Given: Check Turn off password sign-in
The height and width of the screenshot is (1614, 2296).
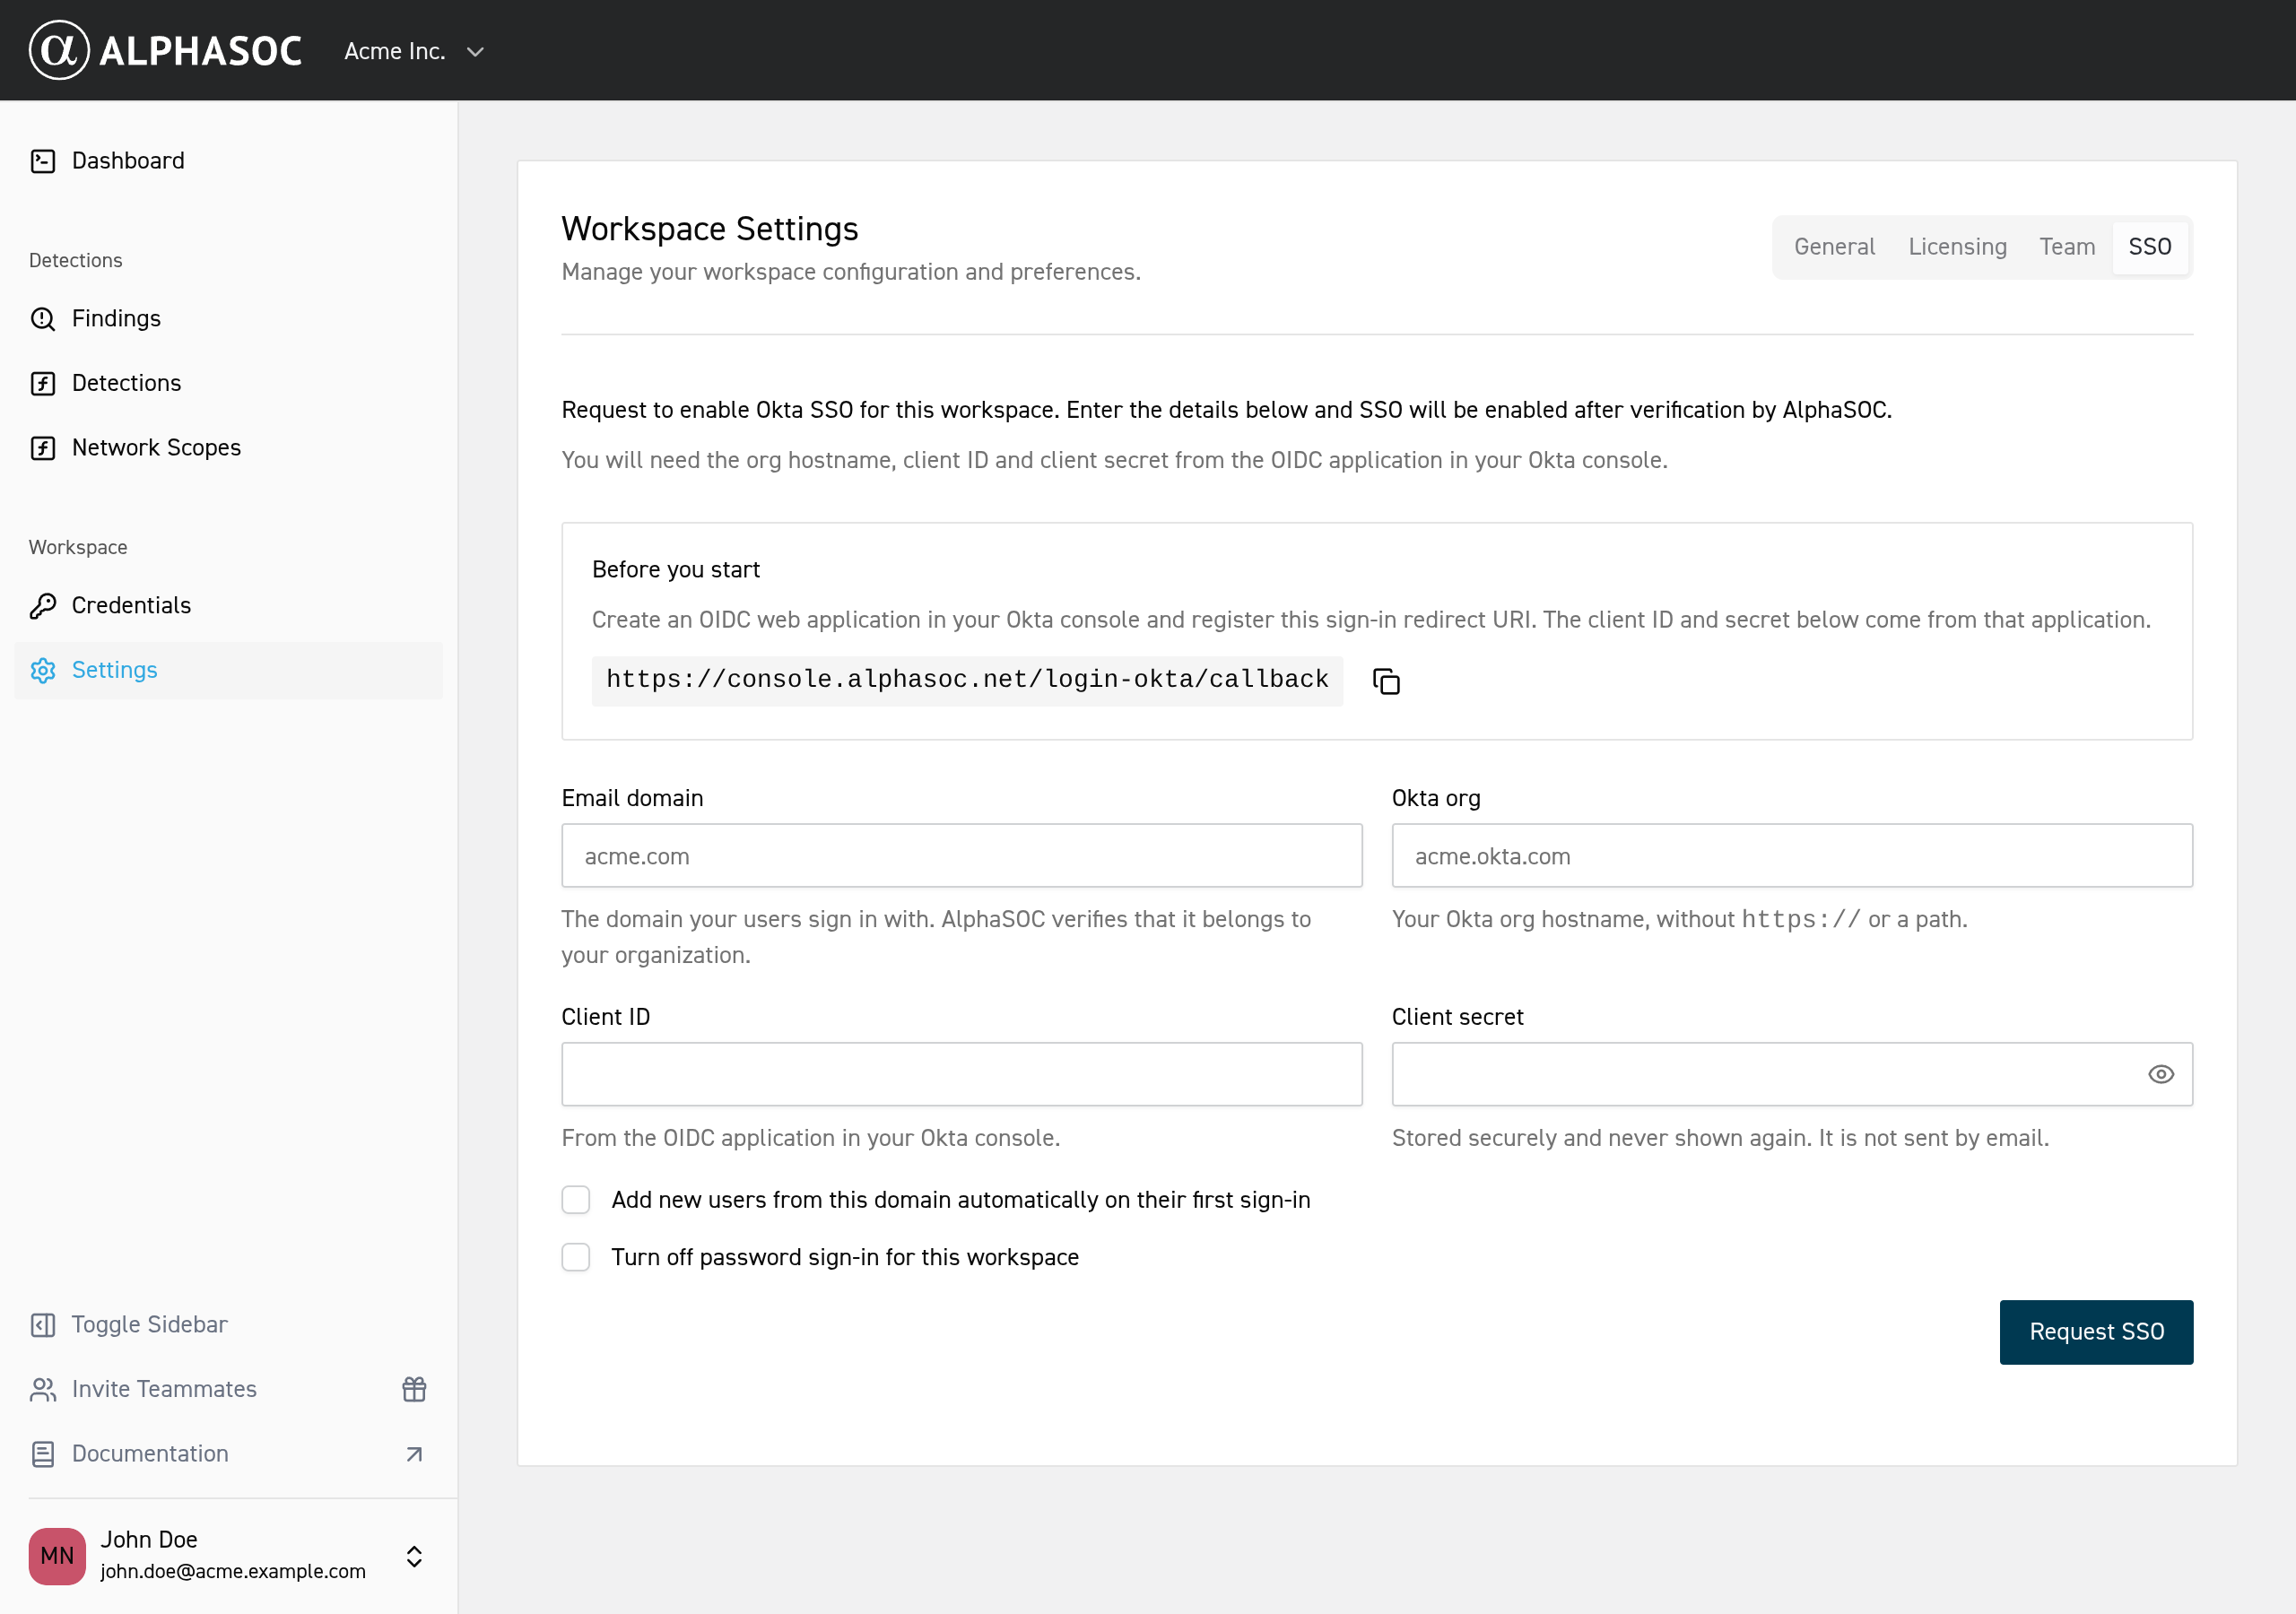Looking at the screenshot, I should tap(576, 1257).
